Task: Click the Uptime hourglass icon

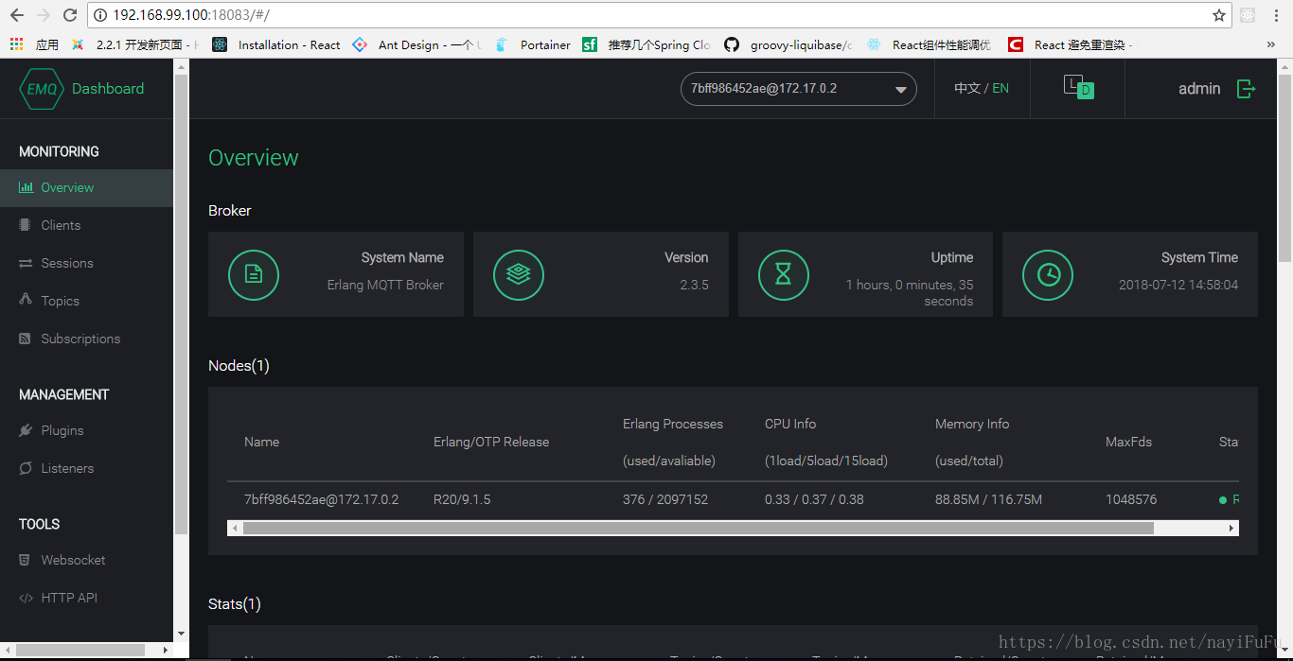Action: pos(783,274)
